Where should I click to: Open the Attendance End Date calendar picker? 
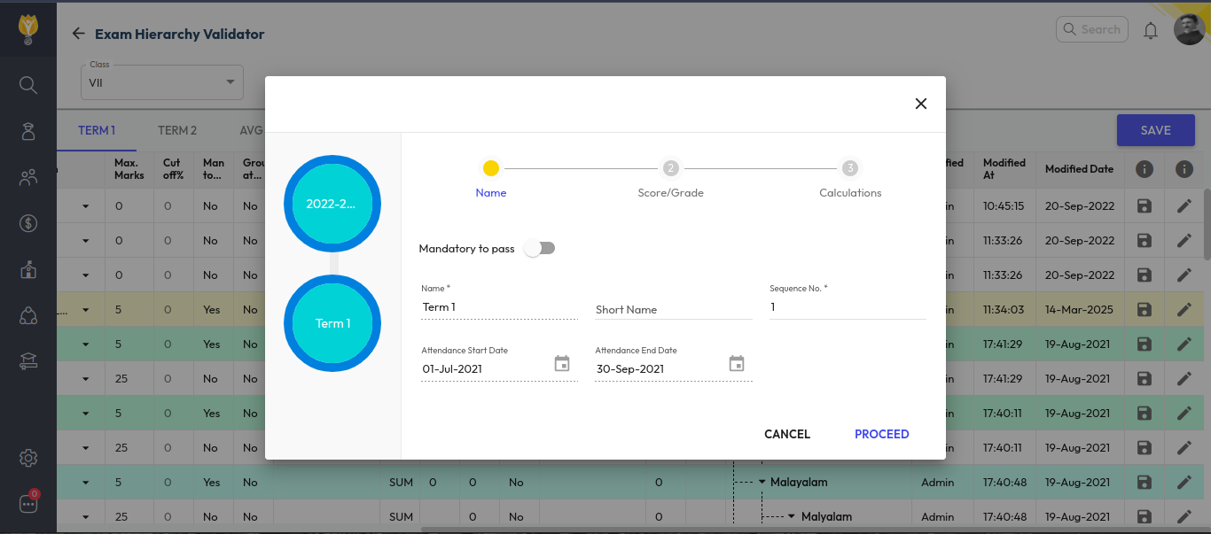[737, 364]
